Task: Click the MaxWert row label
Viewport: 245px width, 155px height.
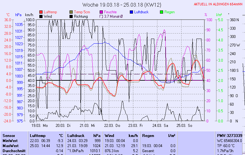Action: (x=10, y=146)
